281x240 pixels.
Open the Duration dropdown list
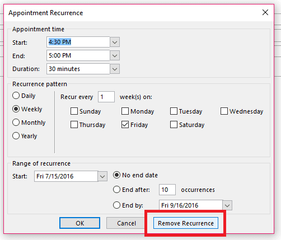click(x=115, y=69)
